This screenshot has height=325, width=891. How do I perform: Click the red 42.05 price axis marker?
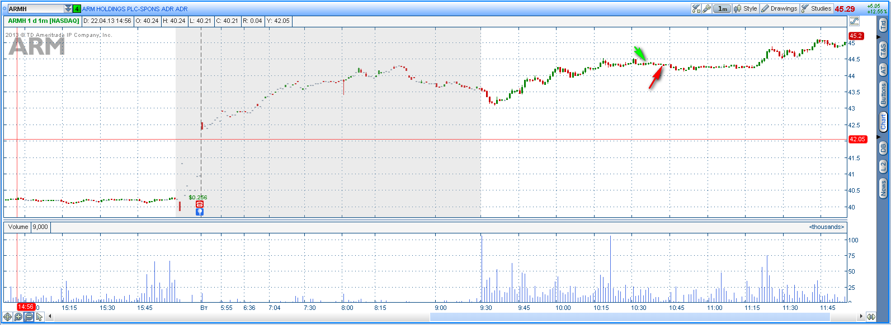click(x=858, y=140)
